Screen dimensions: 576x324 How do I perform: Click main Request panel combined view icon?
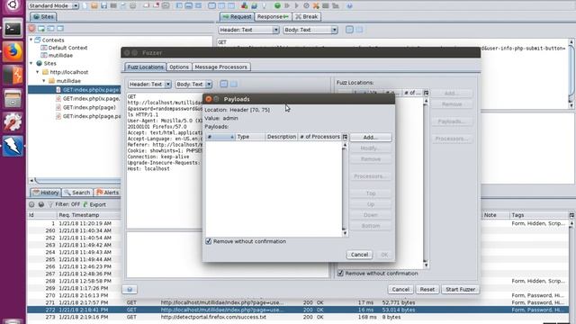click(349, 30)
